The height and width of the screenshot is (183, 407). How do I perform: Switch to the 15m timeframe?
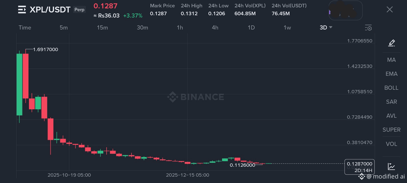pos(102,28)
